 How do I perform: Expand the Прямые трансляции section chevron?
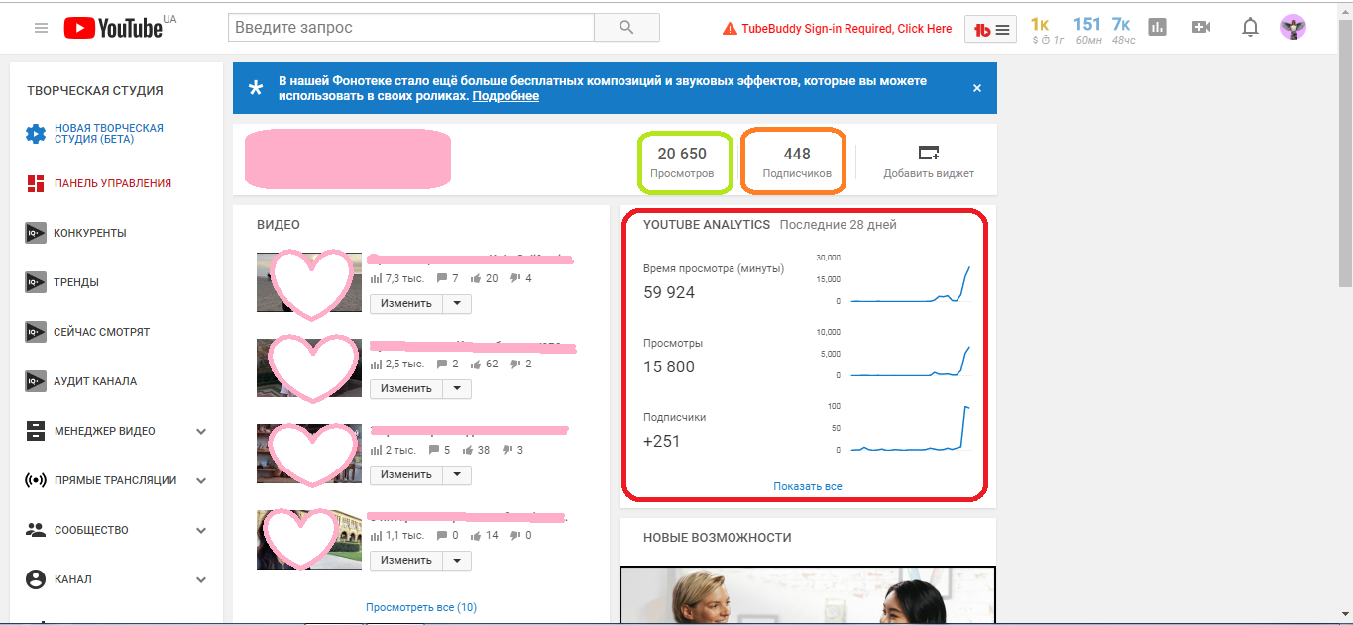201,480
